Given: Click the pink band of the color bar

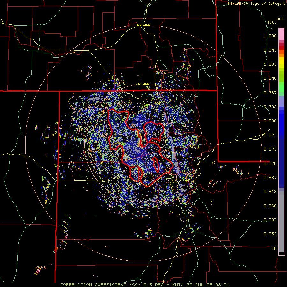Looking at the screenshot, I should point(282,34).
